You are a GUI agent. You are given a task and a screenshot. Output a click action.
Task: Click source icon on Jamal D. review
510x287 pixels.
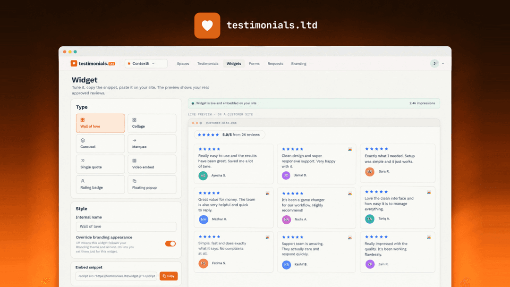point(350,149)
